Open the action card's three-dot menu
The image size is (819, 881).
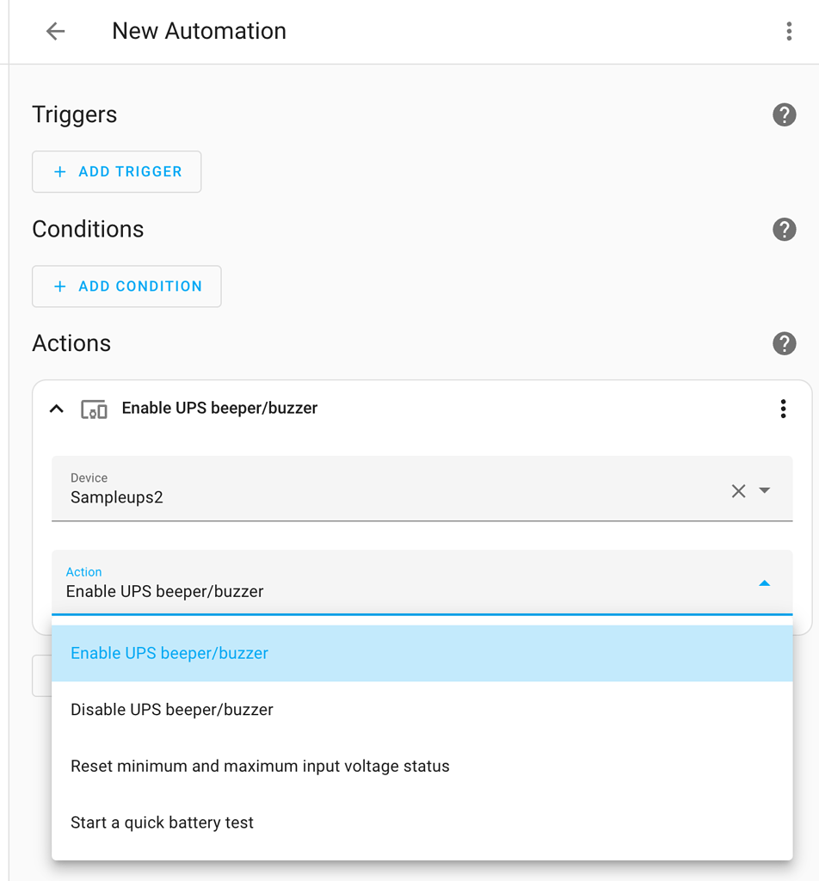coord(783,409)
